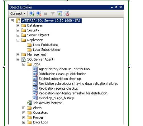Click the Databases folder icon
This screenshot has width=143, height=126.
click(x=23, y=26)
